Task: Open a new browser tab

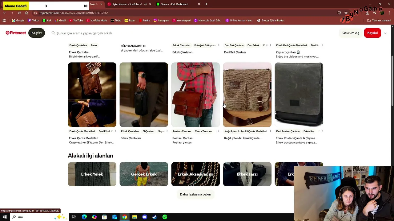Action: (x=206, y=4)
